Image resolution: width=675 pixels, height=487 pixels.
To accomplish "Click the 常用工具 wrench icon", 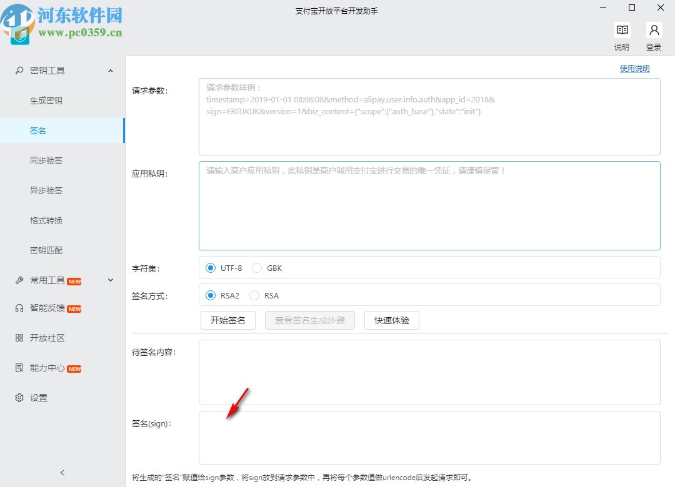I will point(19,280).
